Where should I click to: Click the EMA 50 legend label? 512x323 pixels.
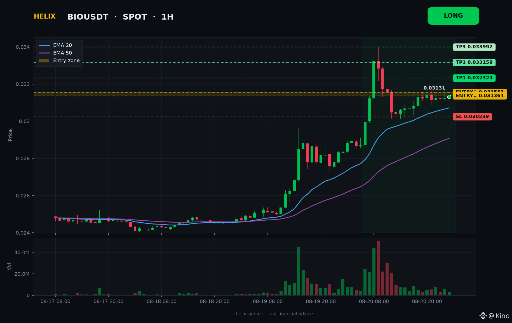(62, 53)
